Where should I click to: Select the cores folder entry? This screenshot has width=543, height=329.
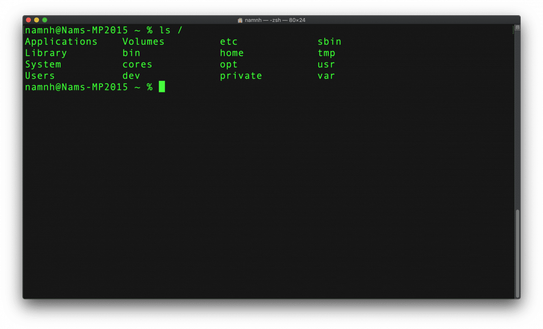[x=137, y=64]
